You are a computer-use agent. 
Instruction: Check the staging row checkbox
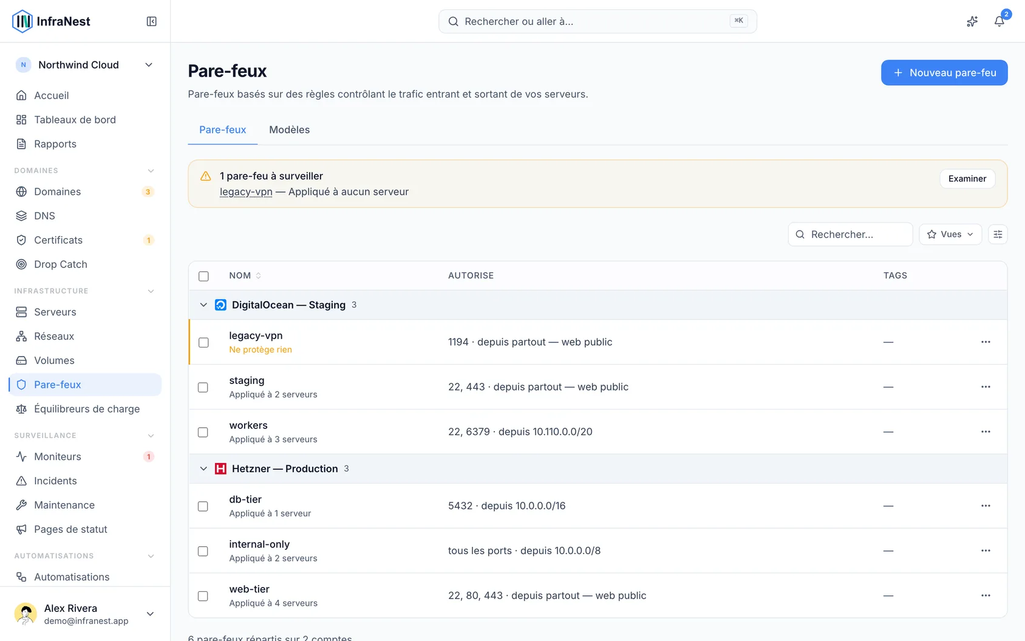pos(203,388)
